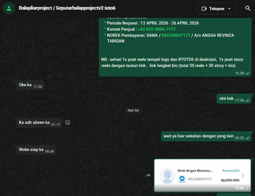
Task: Open seller phone link +62 822-6804-7177
Action: point(157,29)
